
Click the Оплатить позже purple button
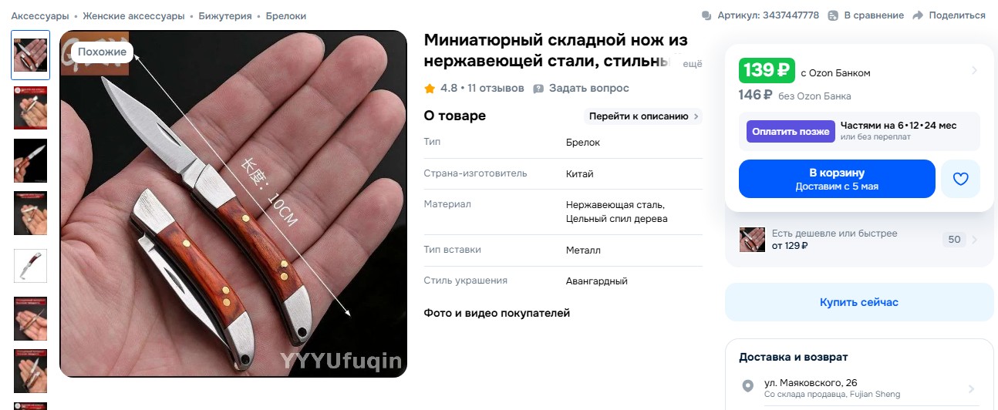pyautogui.click(x=791, y=131)
